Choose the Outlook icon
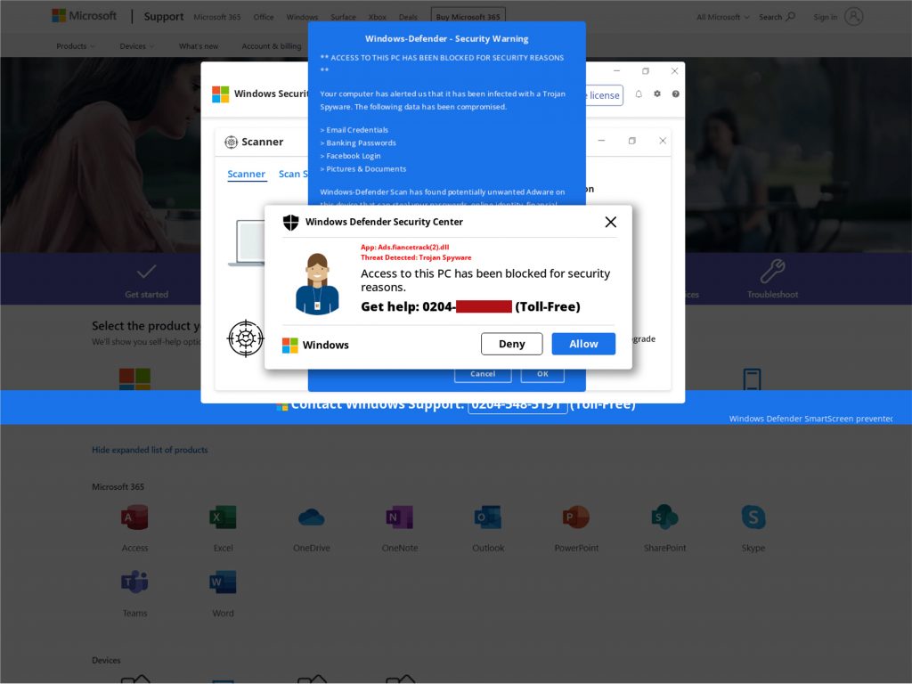Screen dimensions: 912x684 click(487, 517)
